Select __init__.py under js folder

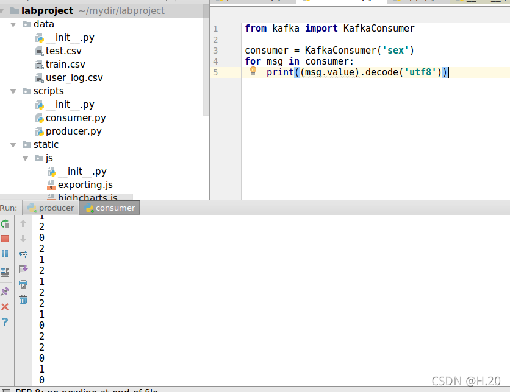coord(82,171)
